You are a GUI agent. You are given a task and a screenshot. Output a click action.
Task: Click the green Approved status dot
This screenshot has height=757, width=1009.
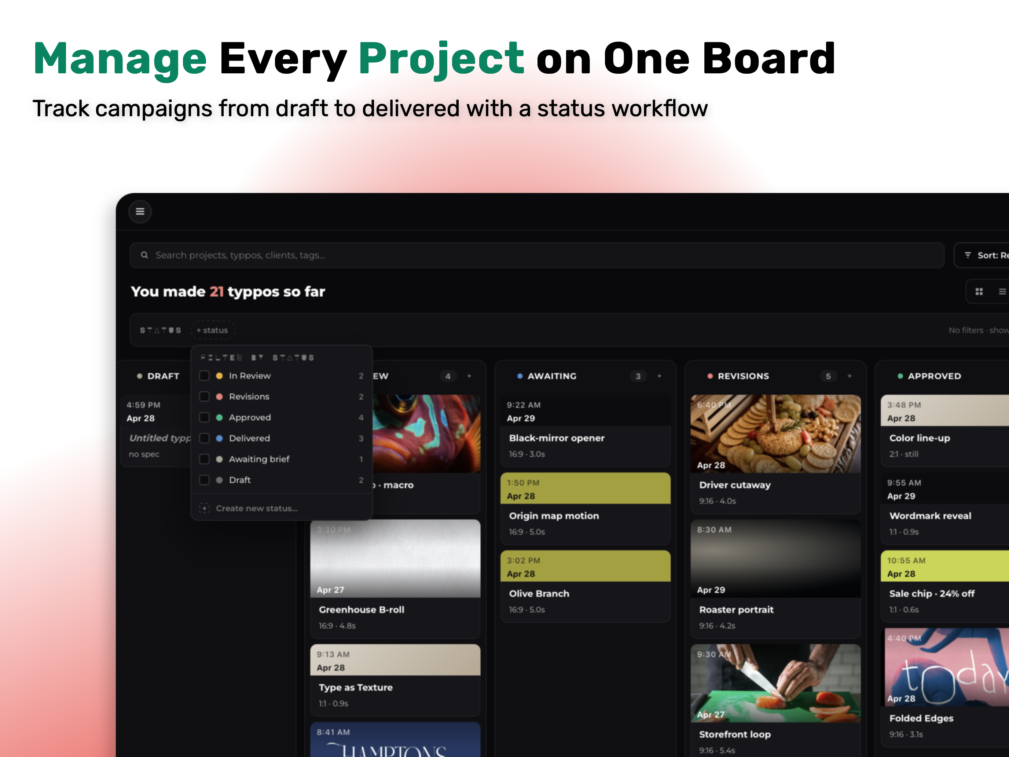tap(219, 417)
